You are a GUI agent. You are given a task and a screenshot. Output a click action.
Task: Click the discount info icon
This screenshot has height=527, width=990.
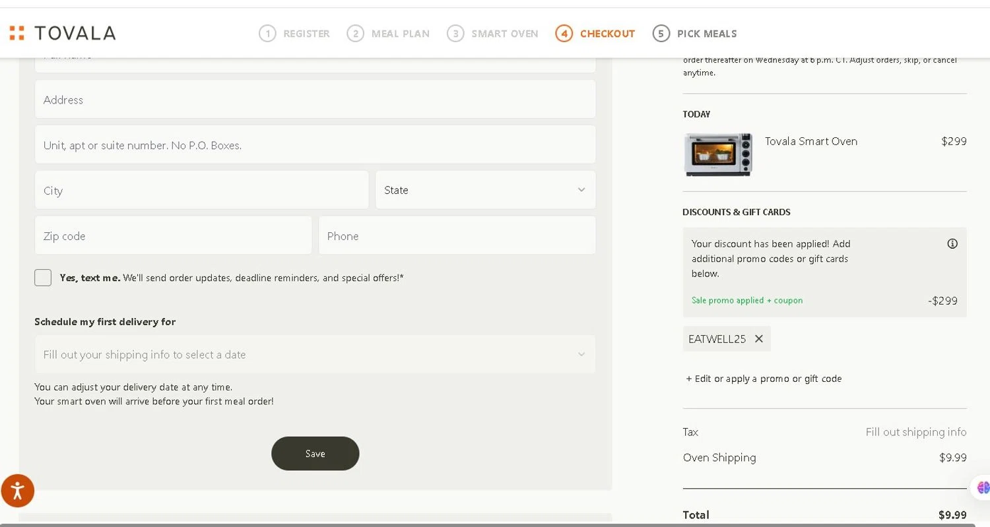(x=952, y=243)
